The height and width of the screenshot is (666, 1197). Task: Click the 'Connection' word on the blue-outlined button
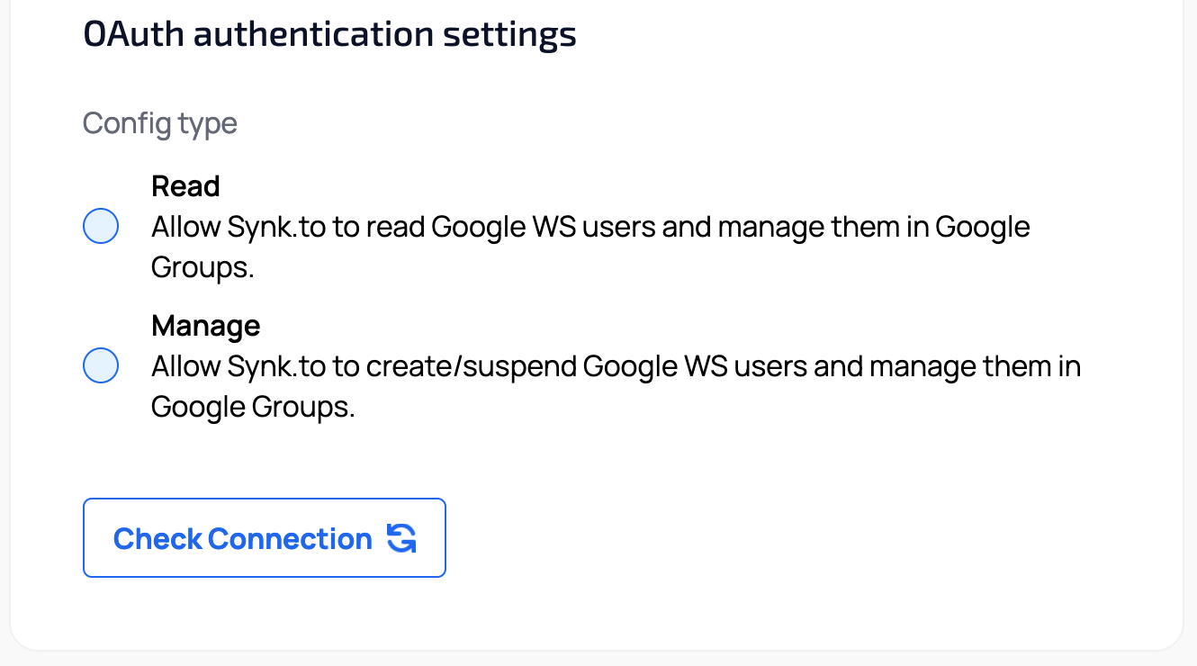point(290,539)
